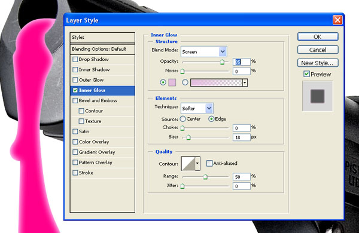Select the Satin effect label
Viewport: 359px width, 233px height.
(x=84, y=131)
